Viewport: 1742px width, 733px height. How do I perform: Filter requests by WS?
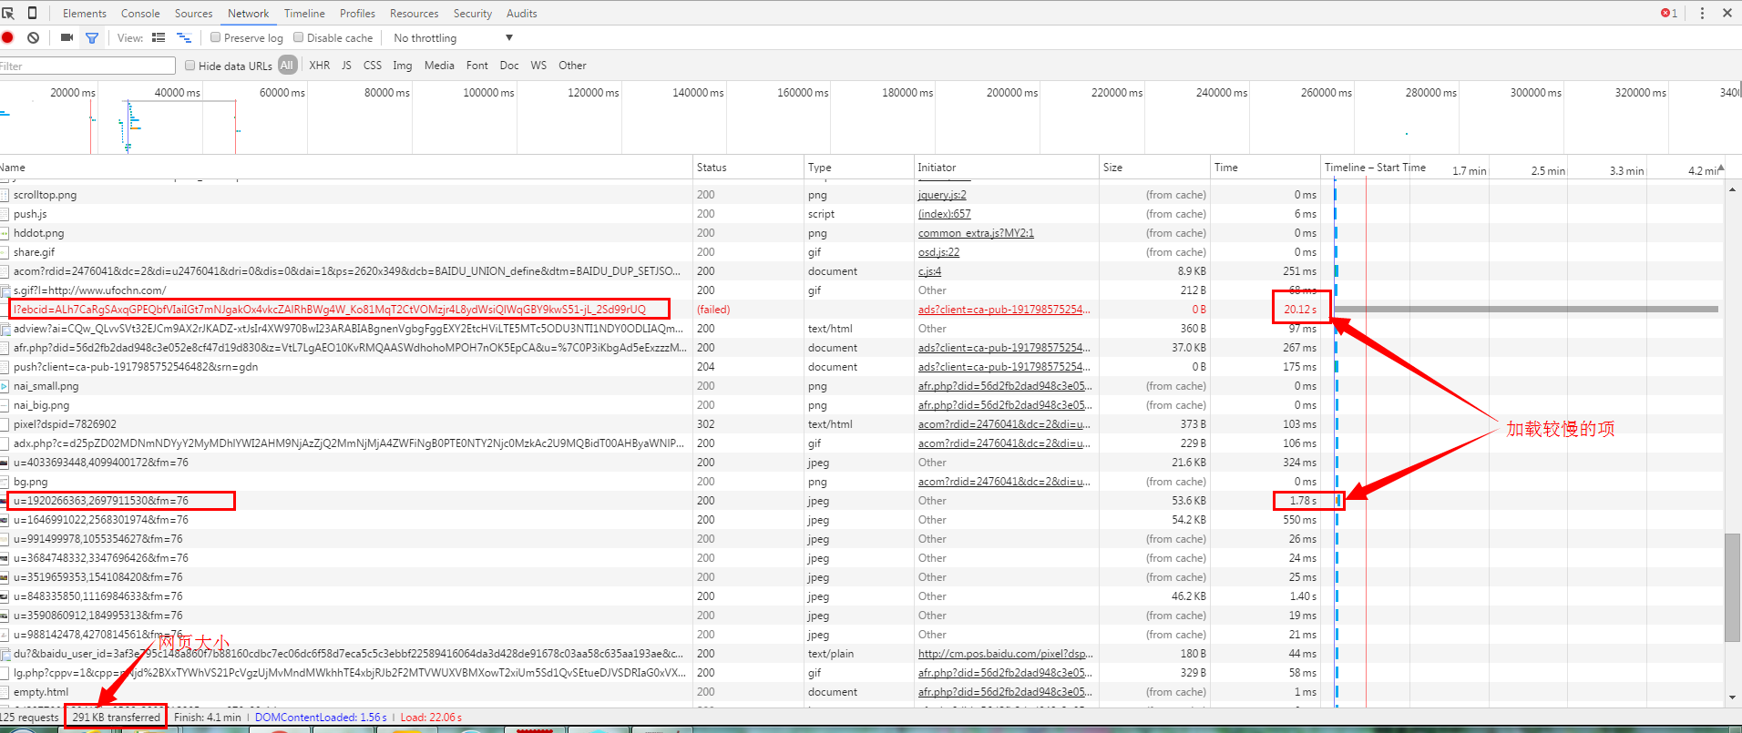click(x=538, y=65)
